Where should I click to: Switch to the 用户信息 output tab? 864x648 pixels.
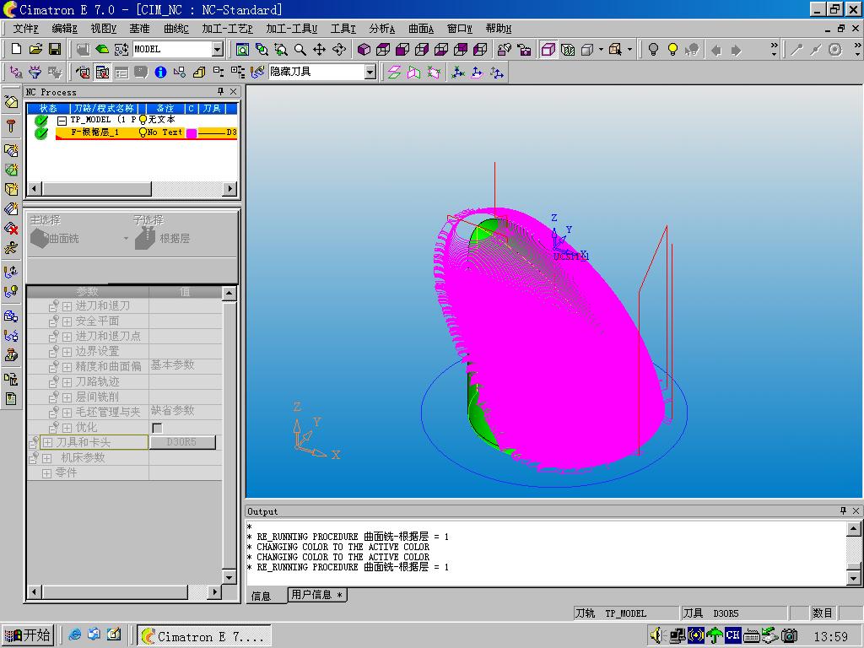(x=317, y=595)
